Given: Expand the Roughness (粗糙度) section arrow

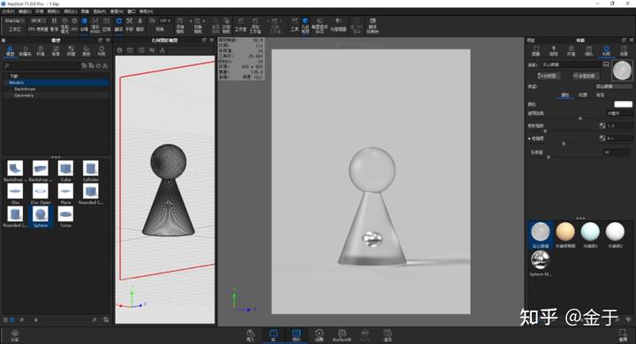Looking at the screenshot, I should click(529, 138).
